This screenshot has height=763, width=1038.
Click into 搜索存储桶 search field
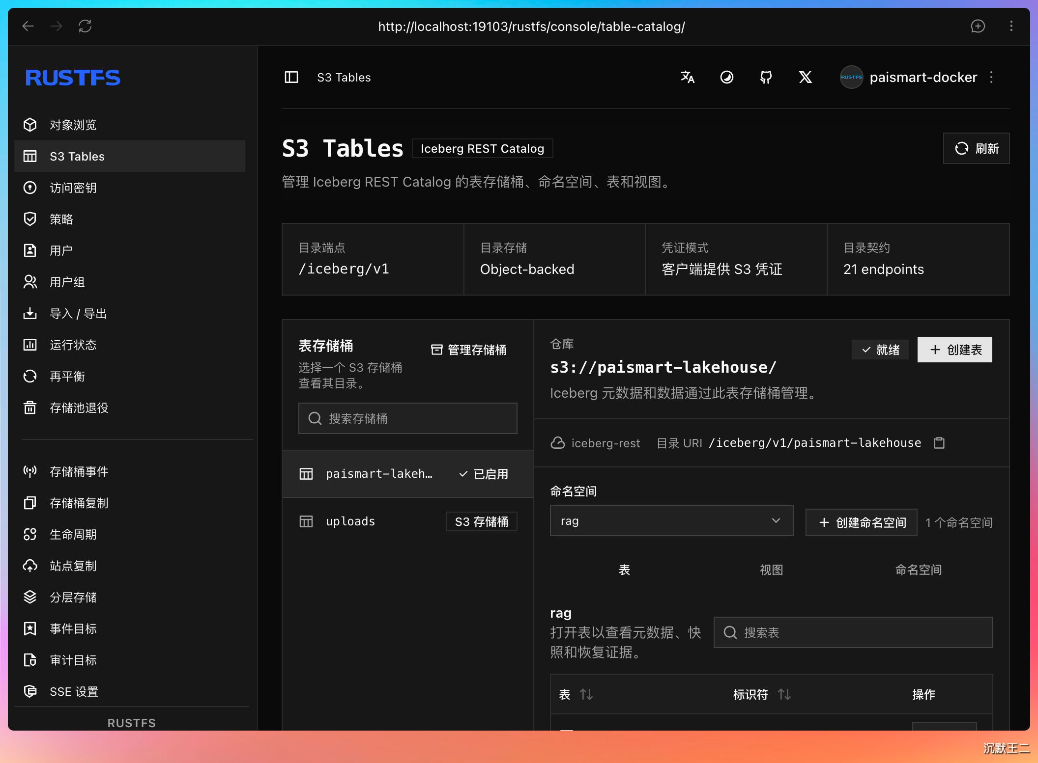point(407,418)
